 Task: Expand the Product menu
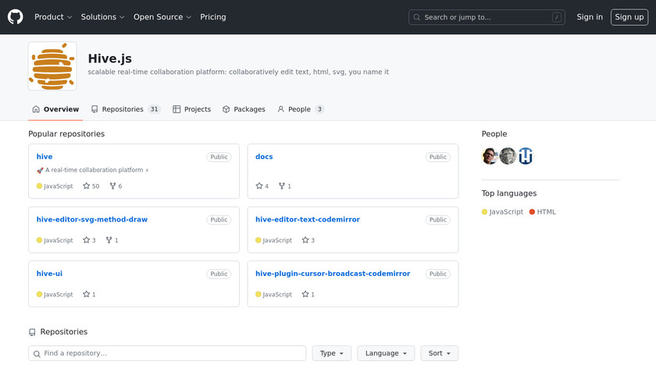pos(53,17)
